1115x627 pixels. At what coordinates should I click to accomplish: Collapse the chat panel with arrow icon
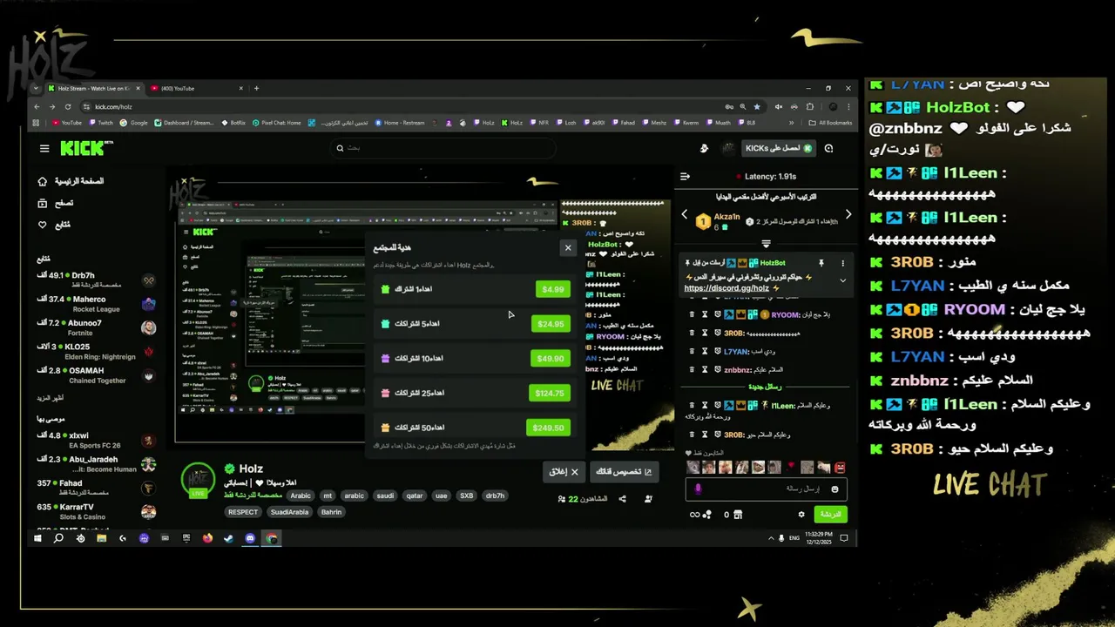685,177
